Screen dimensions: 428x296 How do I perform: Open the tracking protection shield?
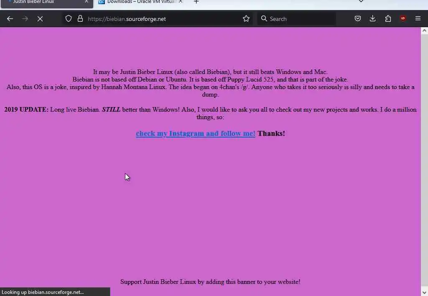pos(69,18)
